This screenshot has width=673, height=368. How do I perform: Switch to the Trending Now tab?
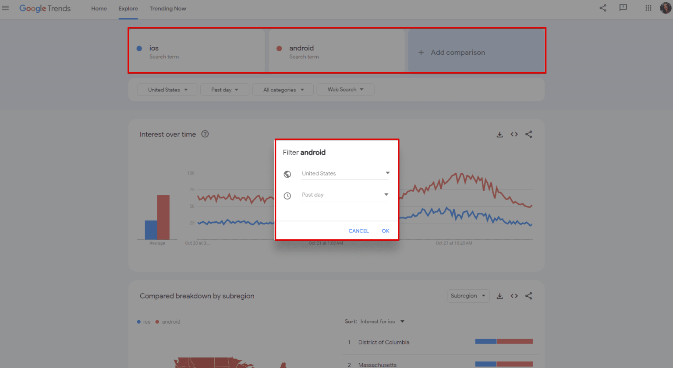coord(168,8)
